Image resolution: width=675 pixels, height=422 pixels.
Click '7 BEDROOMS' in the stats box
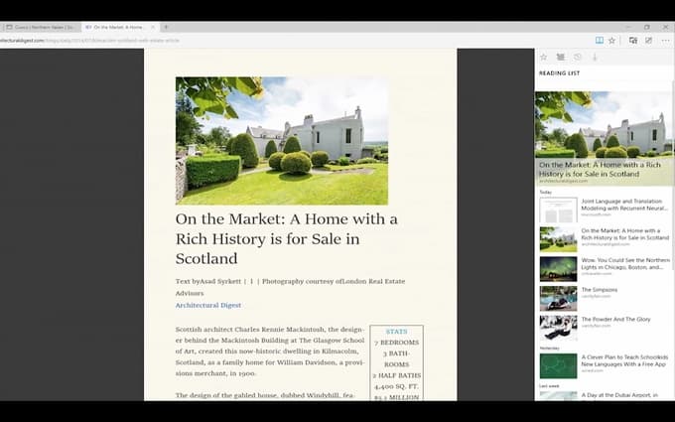click(396, 343)
